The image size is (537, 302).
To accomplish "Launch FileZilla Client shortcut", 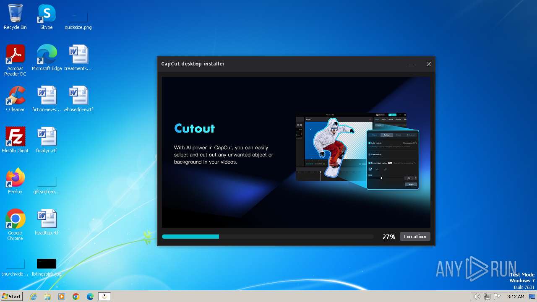I will click(15, 140).
